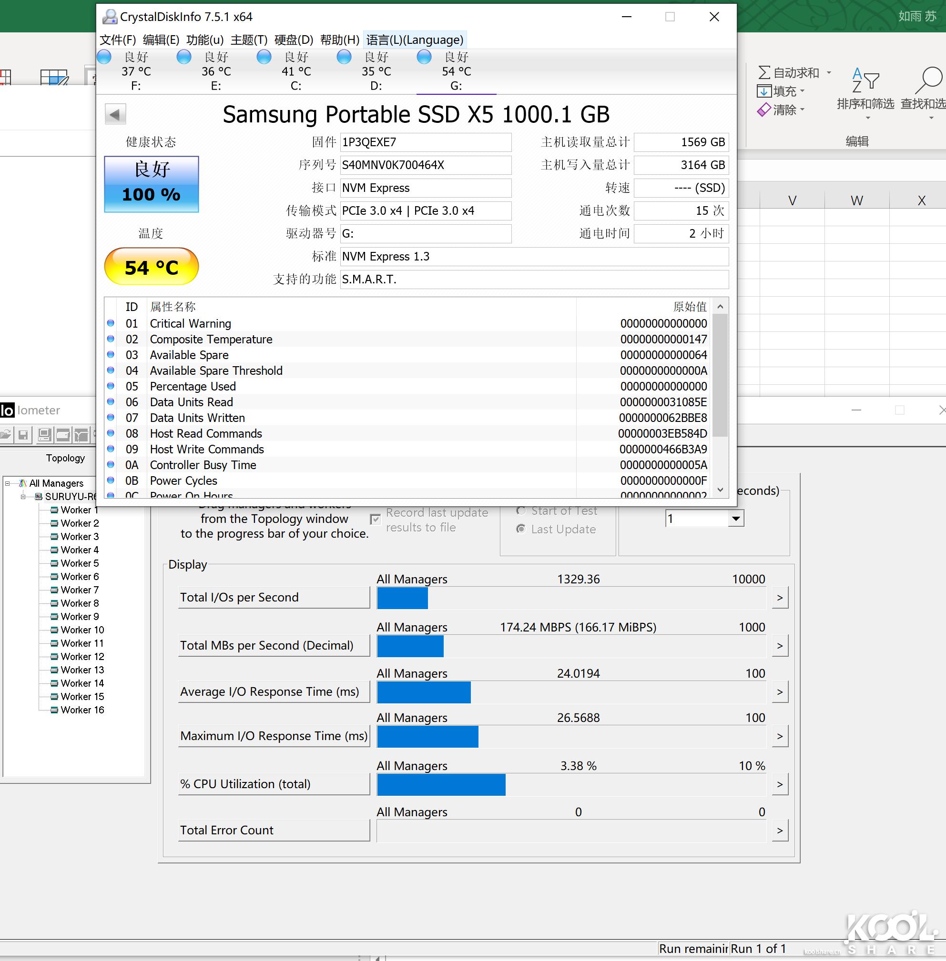
Task: Expand the AutoSum dropdown arrow in Excel
Action: 829,73
